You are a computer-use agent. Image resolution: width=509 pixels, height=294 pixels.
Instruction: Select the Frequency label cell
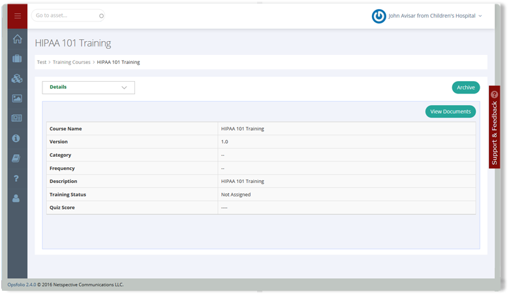pos(132,169)
